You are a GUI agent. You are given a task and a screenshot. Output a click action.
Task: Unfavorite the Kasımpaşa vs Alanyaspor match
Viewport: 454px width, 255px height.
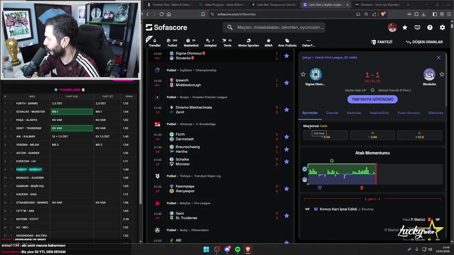pyautogui.click(x=287, y=188)
